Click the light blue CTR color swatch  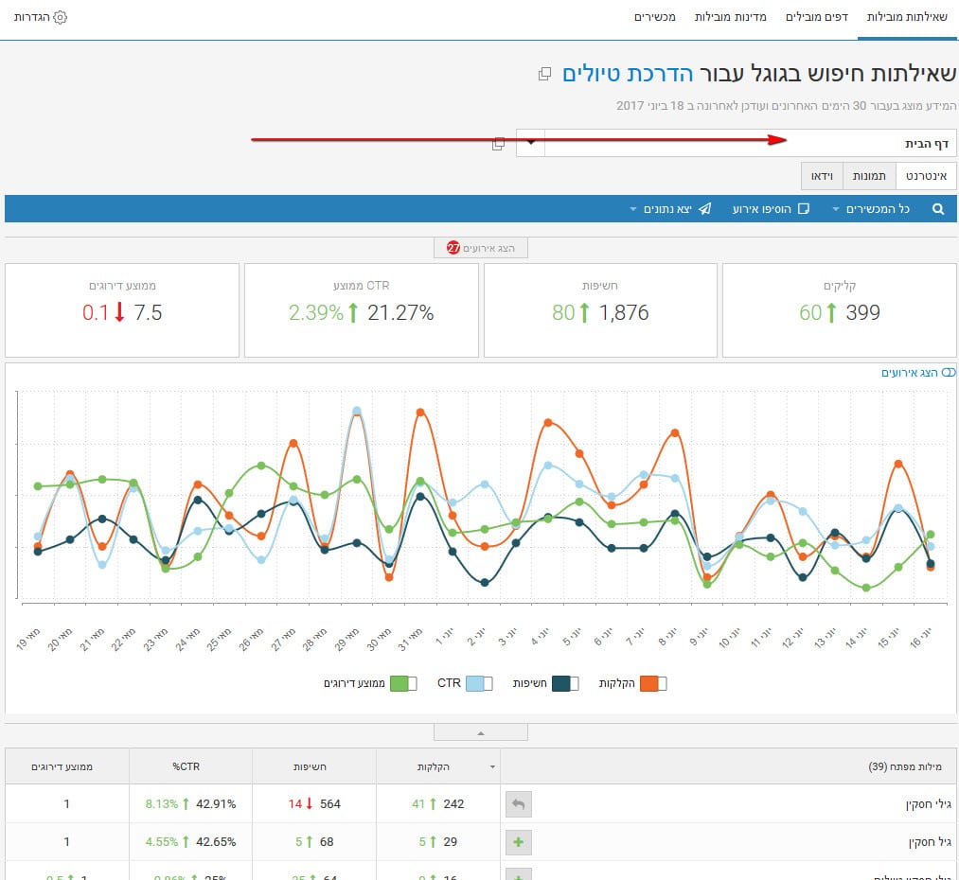(474, 683)
